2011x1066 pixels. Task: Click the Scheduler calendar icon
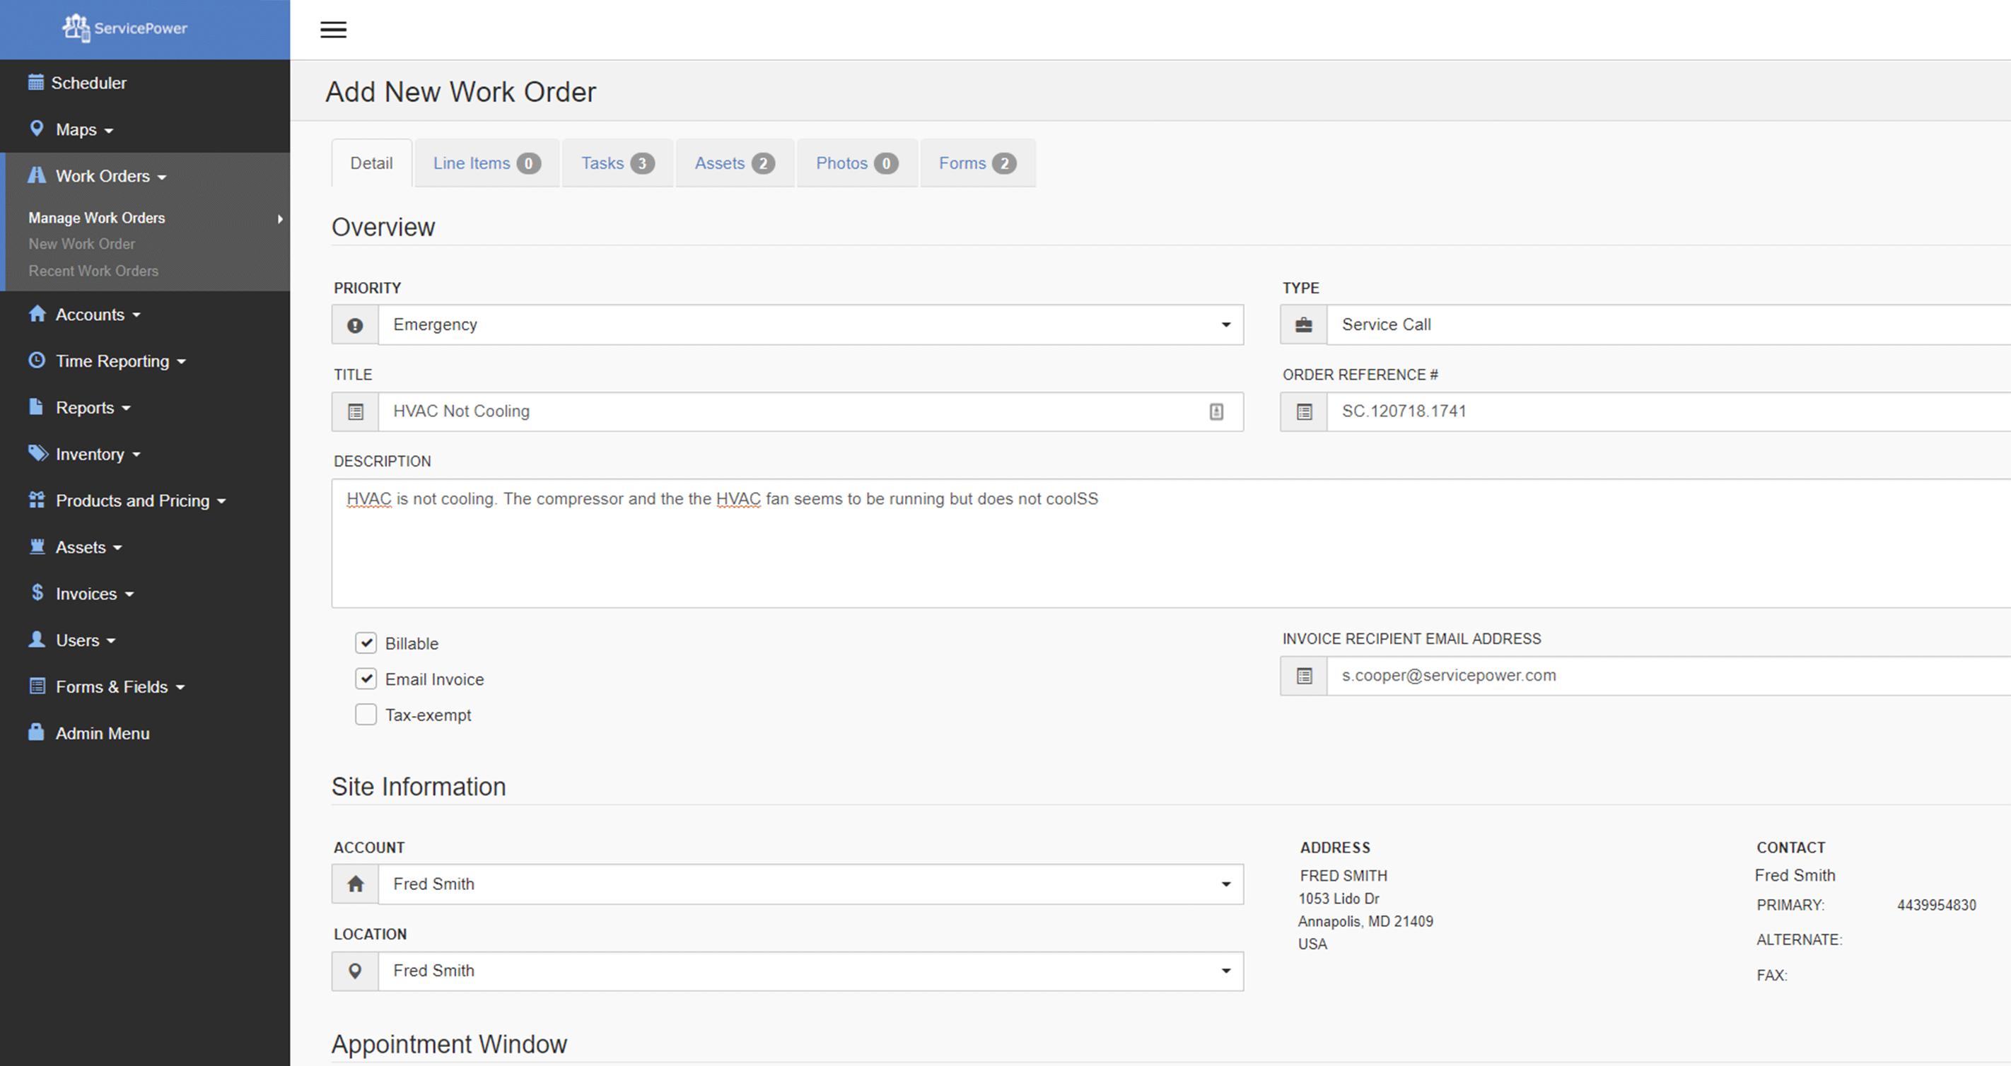pyautogui.click(x=36, y=82)
